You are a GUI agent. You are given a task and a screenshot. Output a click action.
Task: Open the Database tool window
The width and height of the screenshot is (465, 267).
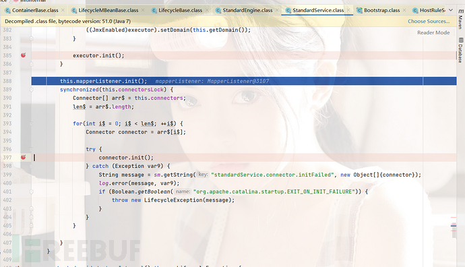(x=460, y=51)
